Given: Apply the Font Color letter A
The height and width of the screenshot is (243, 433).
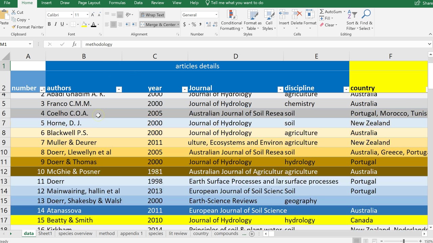Looking at the screenshot, I should tap(94, 24).
